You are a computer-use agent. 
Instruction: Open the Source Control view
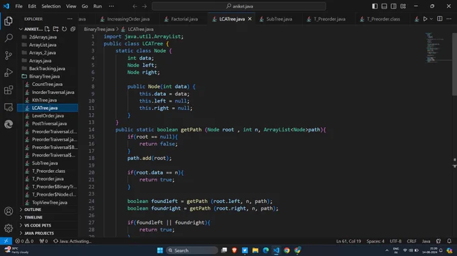pos(9,55)
